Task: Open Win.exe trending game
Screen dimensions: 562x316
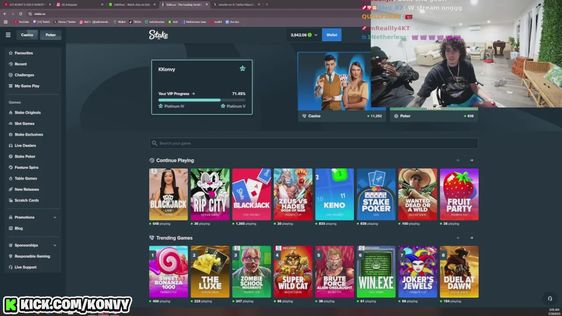Action: [376, 272]
